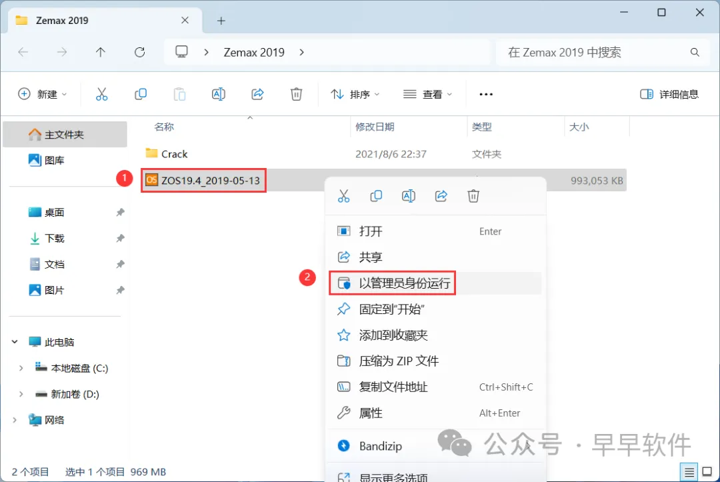Click the Forward navigation arrow
Viewport: 720px width, 482px height.
point(61,52)
